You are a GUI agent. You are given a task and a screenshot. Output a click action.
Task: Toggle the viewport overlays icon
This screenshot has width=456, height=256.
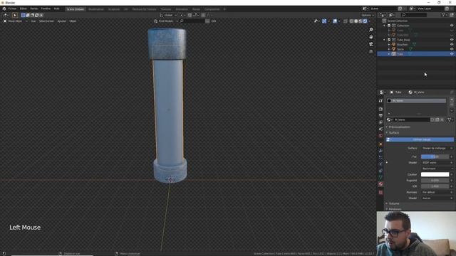335,21
